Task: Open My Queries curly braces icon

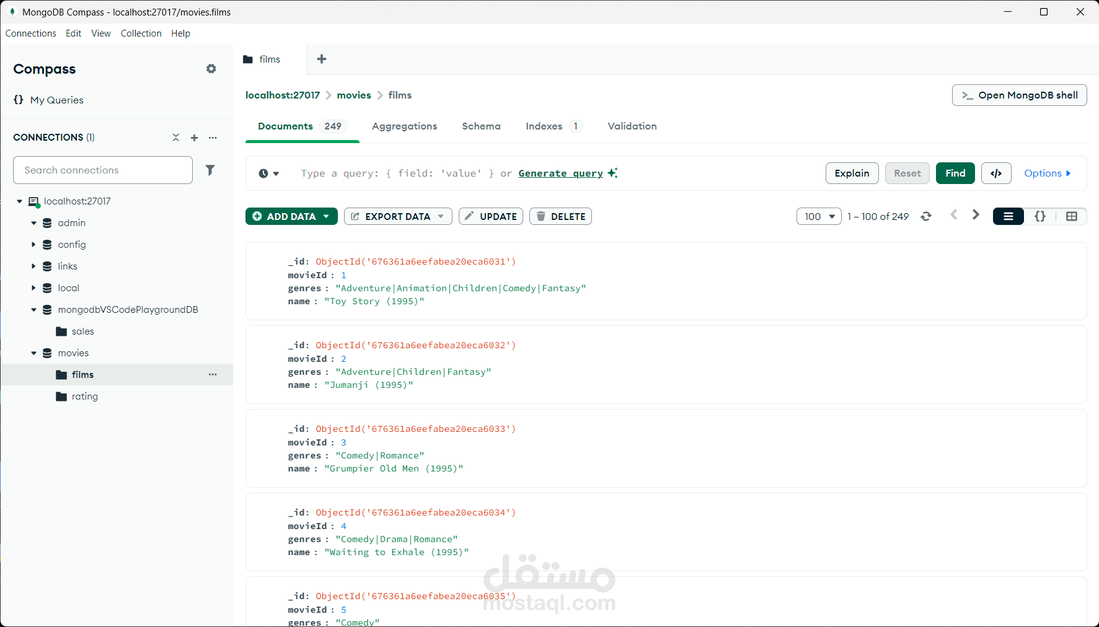Action: coord(19,100)
